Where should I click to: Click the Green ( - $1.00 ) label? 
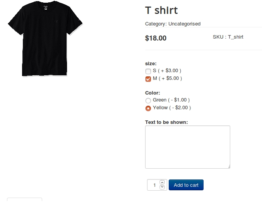tap(171, 100)
